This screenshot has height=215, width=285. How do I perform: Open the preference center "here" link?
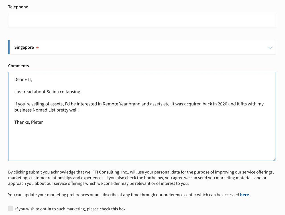pyautogui.click(x=245, y=195)
